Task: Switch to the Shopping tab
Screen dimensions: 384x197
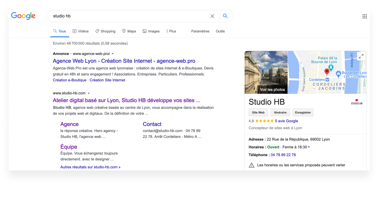Action: 105,31
